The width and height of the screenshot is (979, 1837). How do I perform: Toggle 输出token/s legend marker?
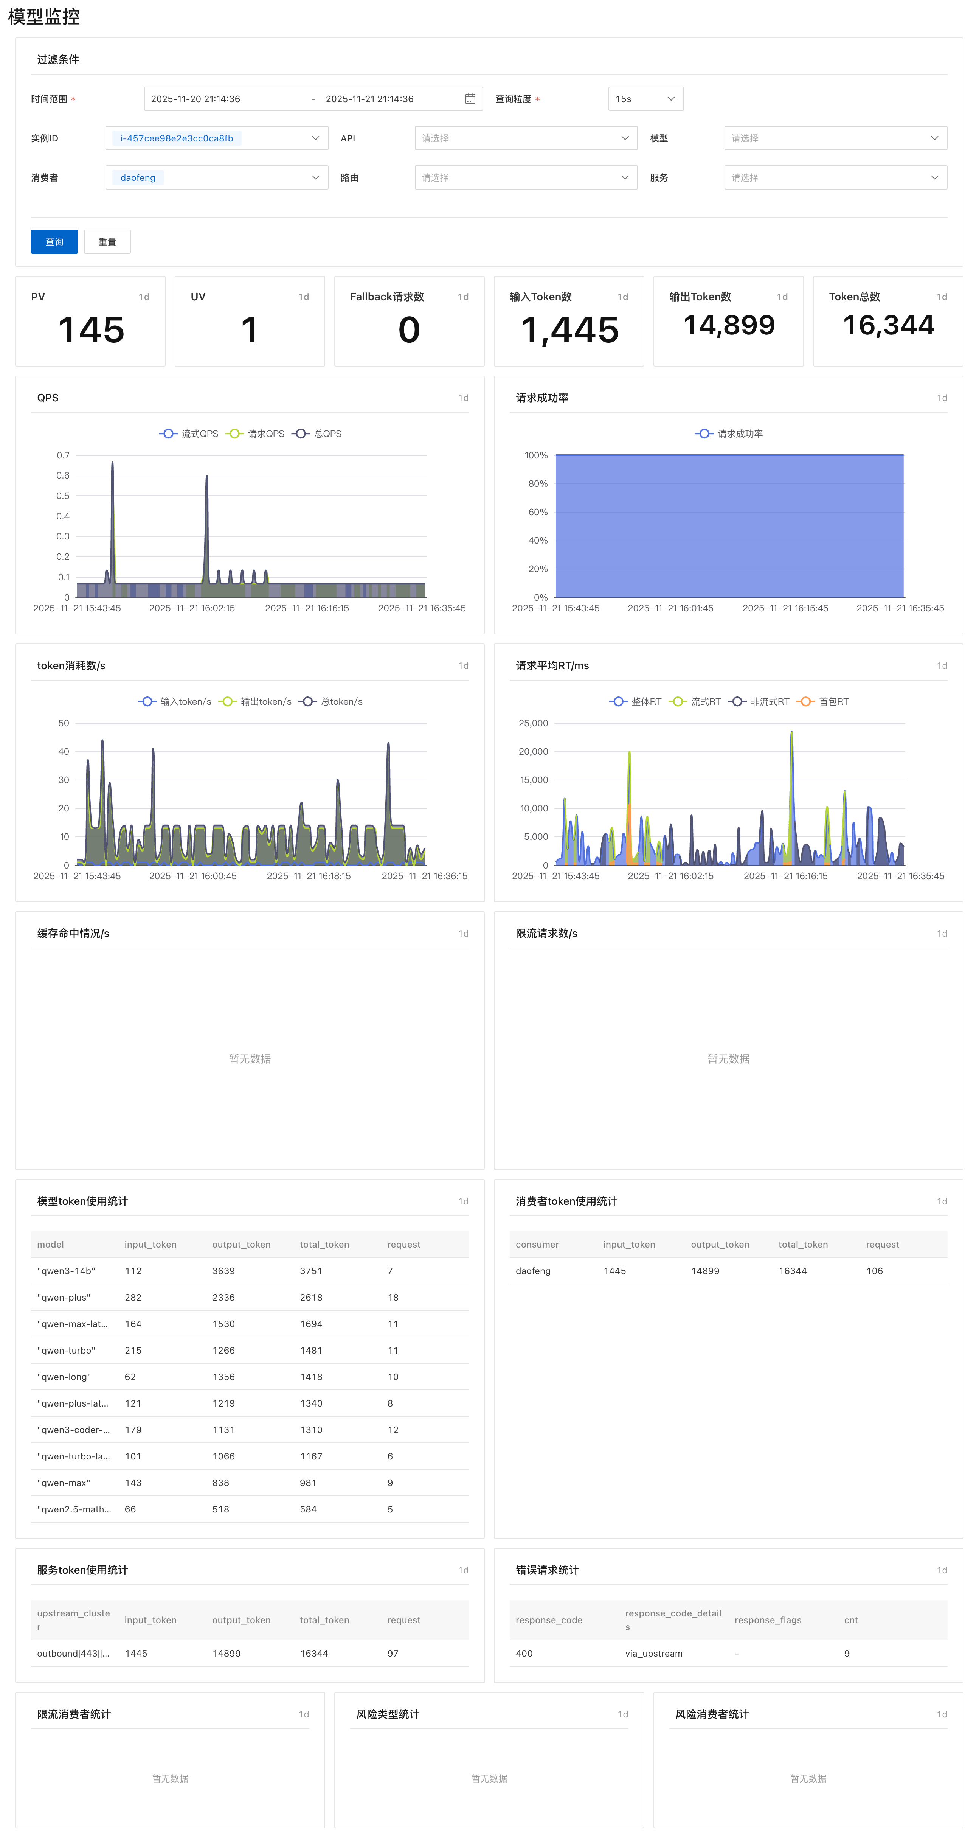click(x=228, y=702)
